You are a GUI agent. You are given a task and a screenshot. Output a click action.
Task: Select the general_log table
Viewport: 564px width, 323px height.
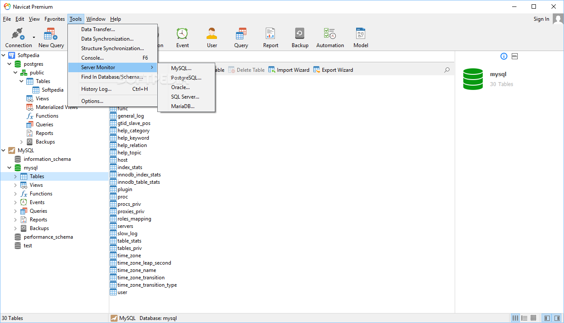pos(127,116)
